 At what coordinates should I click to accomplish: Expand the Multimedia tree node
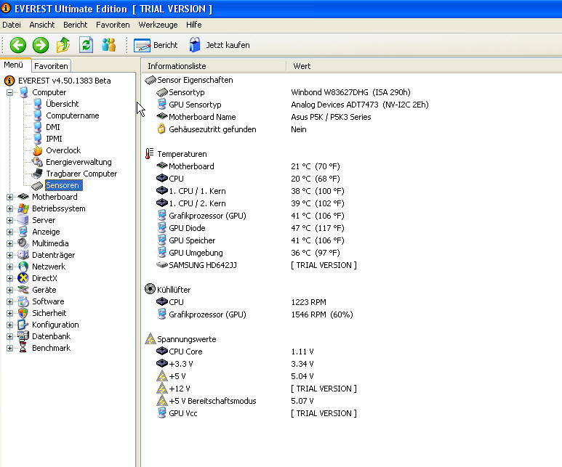pyautogui.click(x=10, y=243)
